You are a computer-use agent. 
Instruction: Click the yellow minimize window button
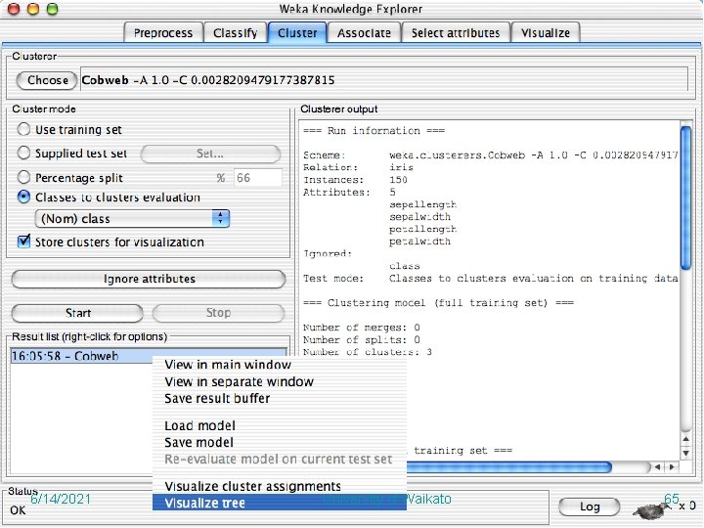point(33,9)
